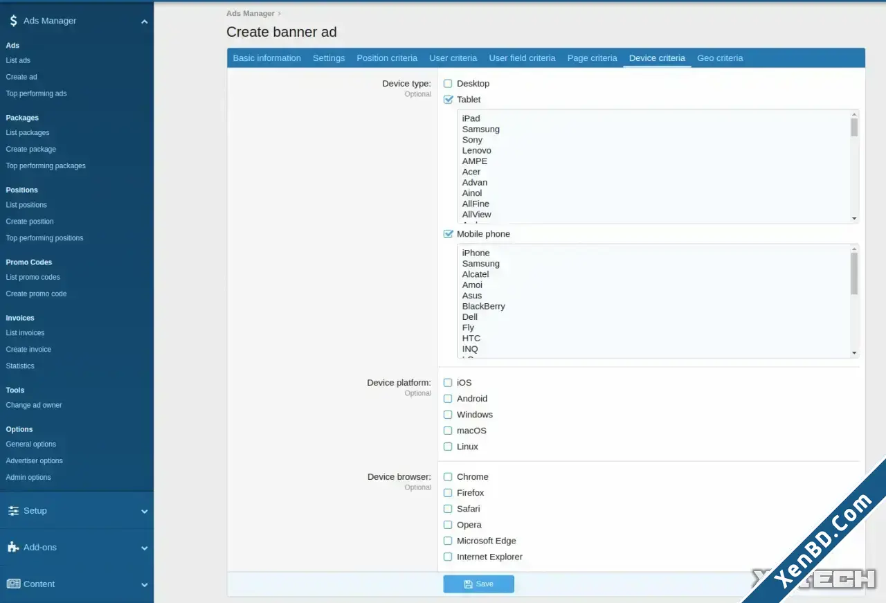This screenshot has width=886, height=603.
Task: Open Top performing packages link
Action: coord(46,165)
